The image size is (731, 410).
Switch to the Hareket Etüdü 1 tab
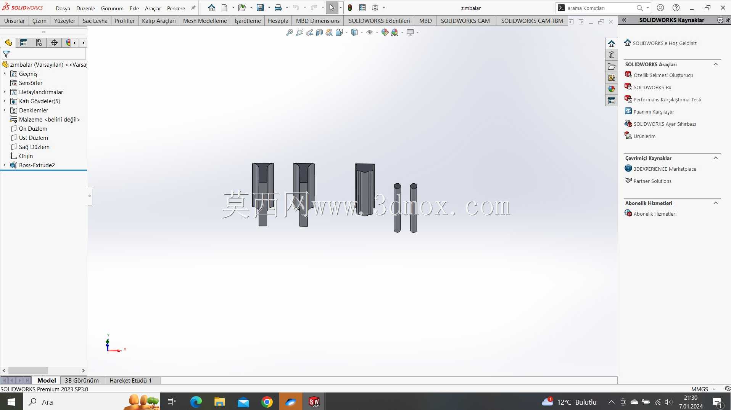[130, 380]
